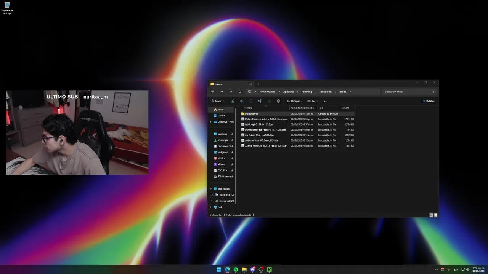This screenshot has height=274, width=488.
Task: Click the Cut scissors icon
Action: click(233, 101)
